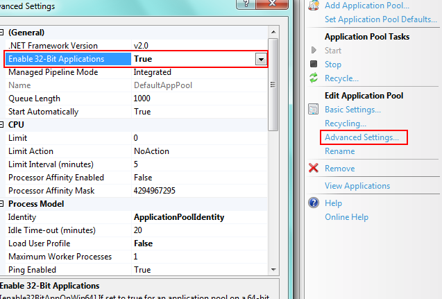Stop the application pool
This screenshot has height=299, width=442.
[x=333, y=65]
